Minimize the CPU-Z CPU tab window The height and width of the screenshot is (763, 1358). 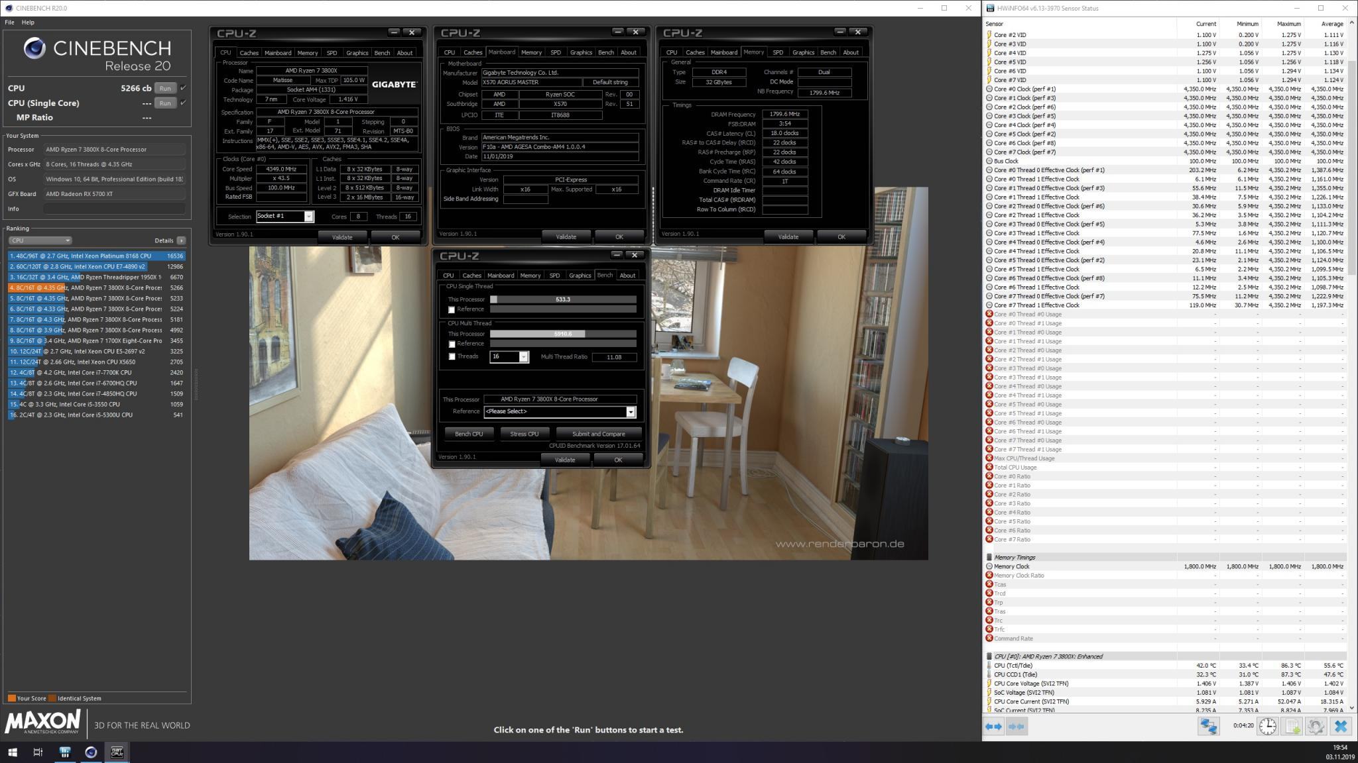coord(394,32)
